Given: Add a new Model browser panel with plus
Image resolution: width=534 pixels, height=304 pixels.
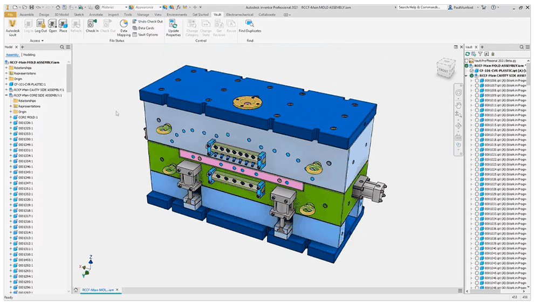Looking at the screenshot, I should coord(23,47).
